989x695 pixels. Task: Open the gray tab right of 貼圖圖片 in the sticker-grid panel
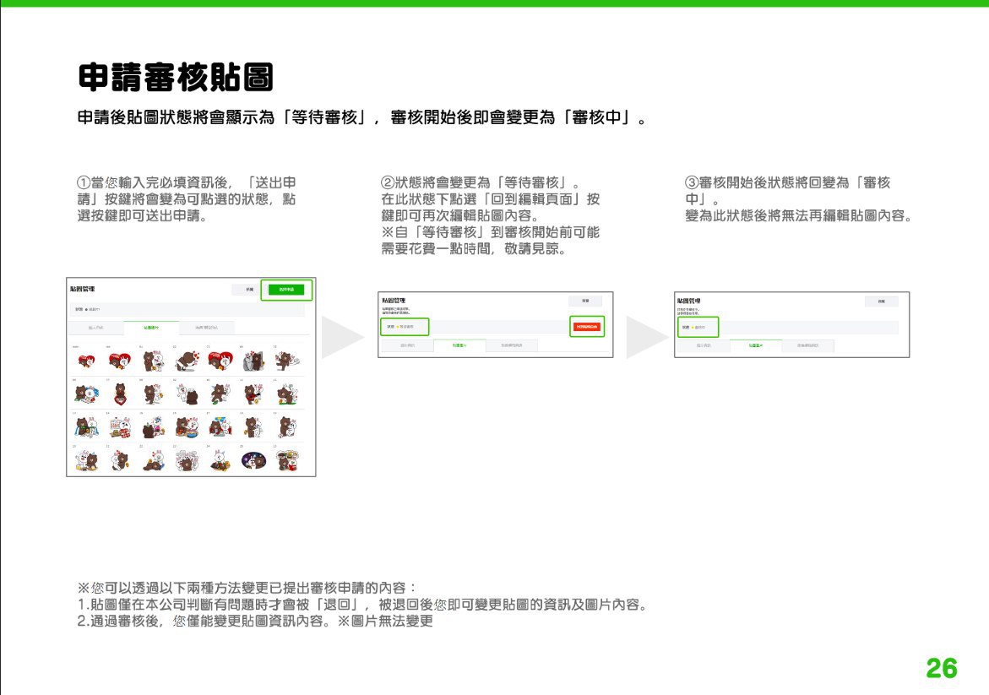pos(206,328)
